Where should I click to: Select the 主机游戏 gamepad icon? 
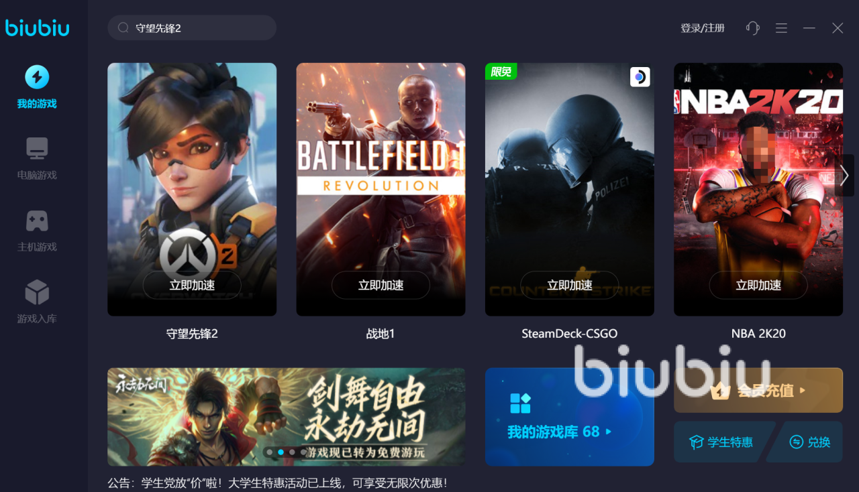pyautogui.click(x=37, y=221)
